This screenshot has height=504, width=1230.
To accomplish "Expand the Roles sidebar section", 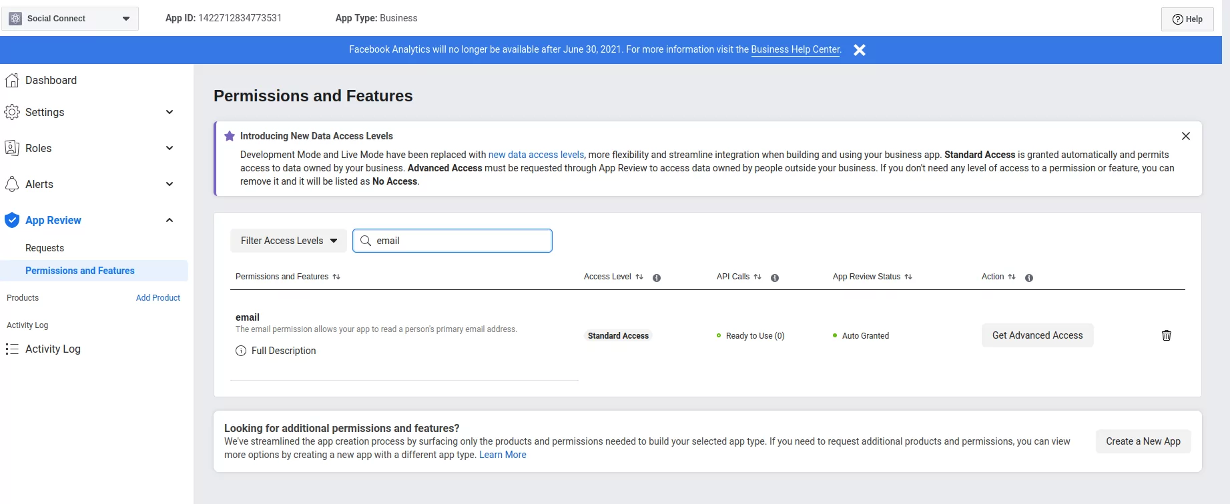I will 169,148.
